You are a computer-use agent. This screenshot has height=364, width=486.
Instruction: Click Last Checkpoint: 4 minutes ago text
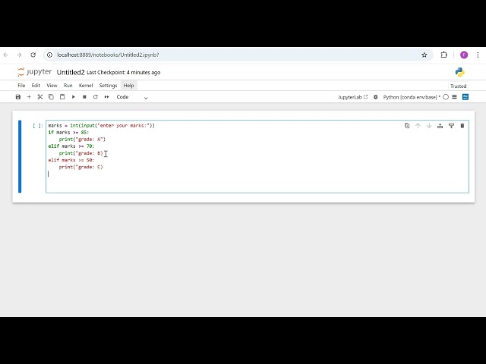point(123,73)
